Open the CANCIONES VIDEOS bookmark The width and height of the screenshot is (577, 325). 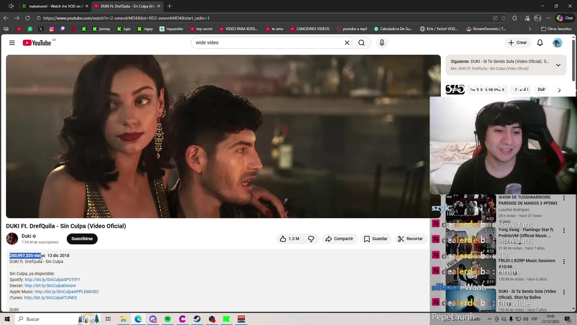[309, 29]
